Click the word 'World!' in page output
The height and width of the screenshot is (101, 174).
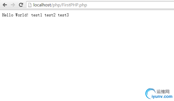tap(22, 15)
